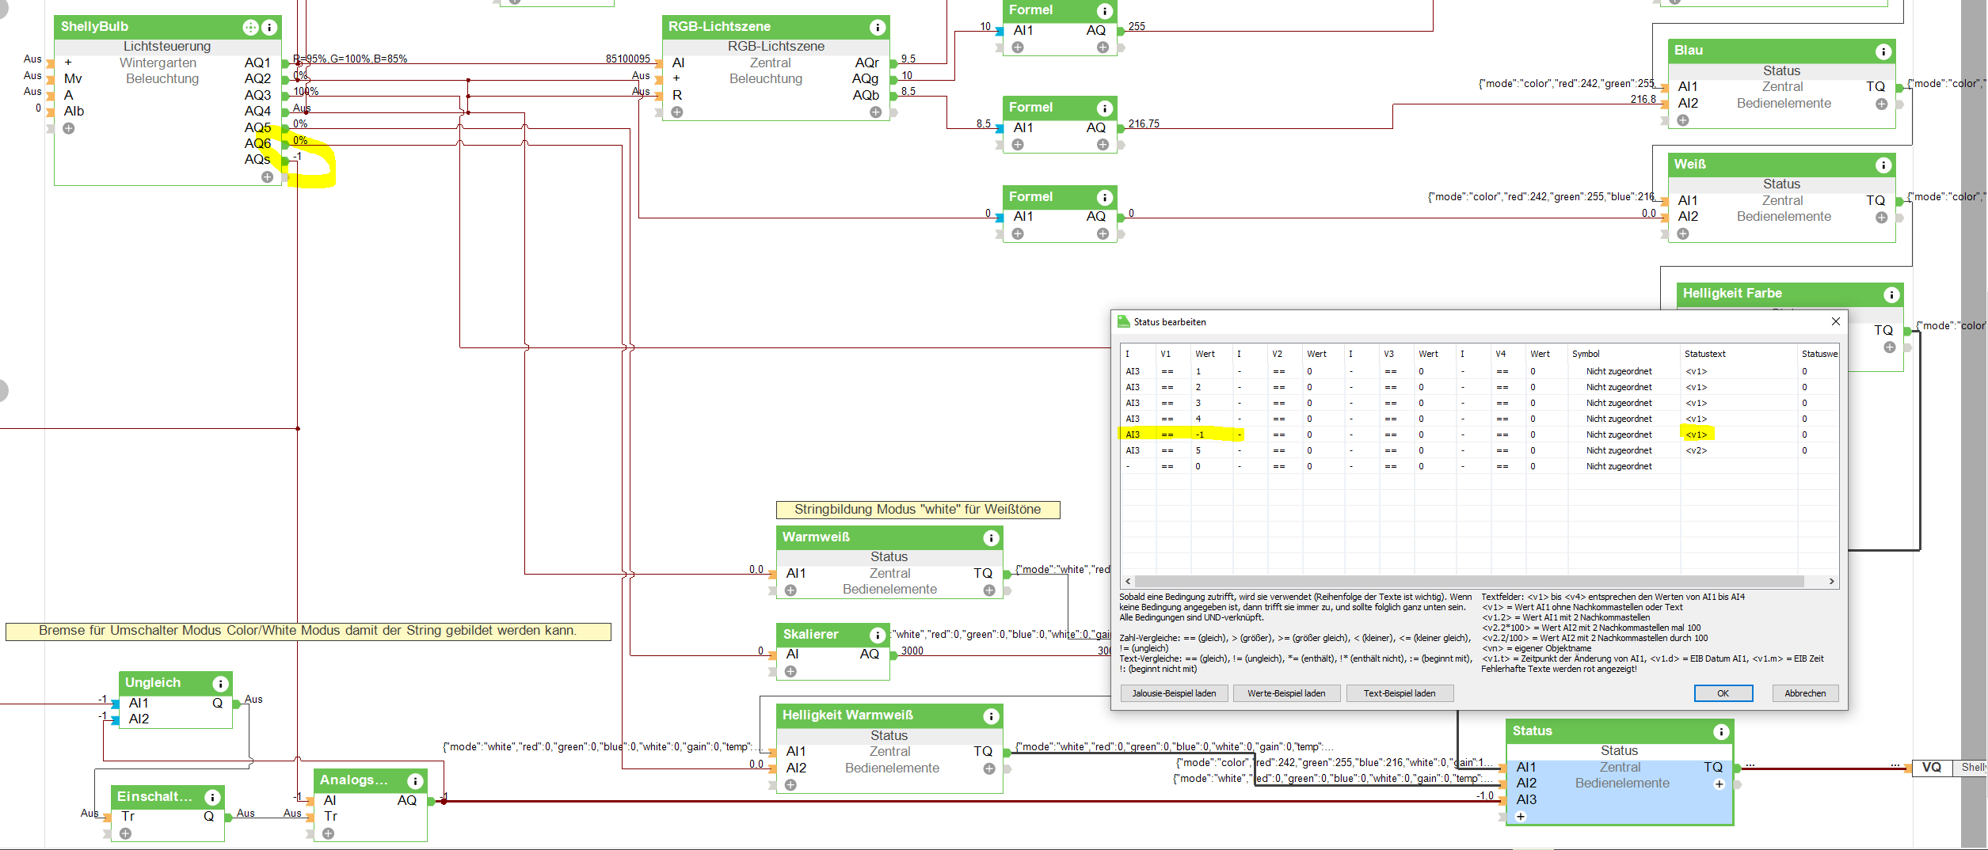Select the "Bremse für Umschalter" comment label
Image resolution: width=1988 pixels, height=850 pixels.
[308, 631]
